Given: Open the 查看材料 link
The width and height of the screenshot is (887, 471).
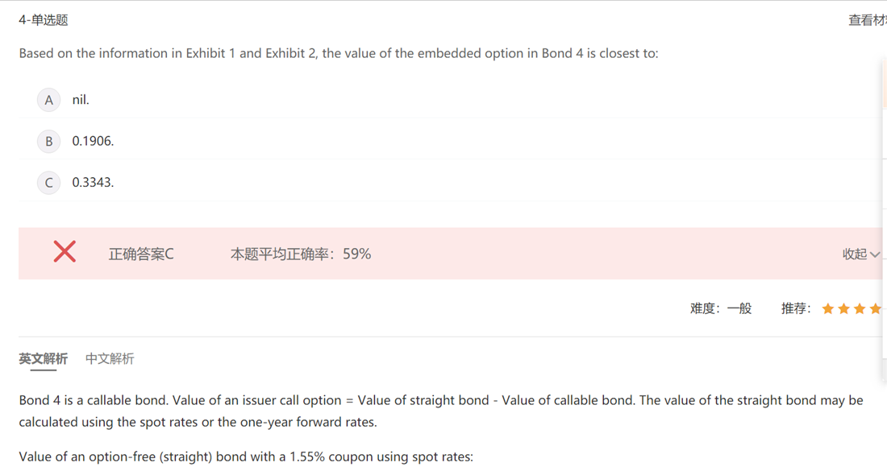Looking at the screenshot, I should (x=867, y=20).
